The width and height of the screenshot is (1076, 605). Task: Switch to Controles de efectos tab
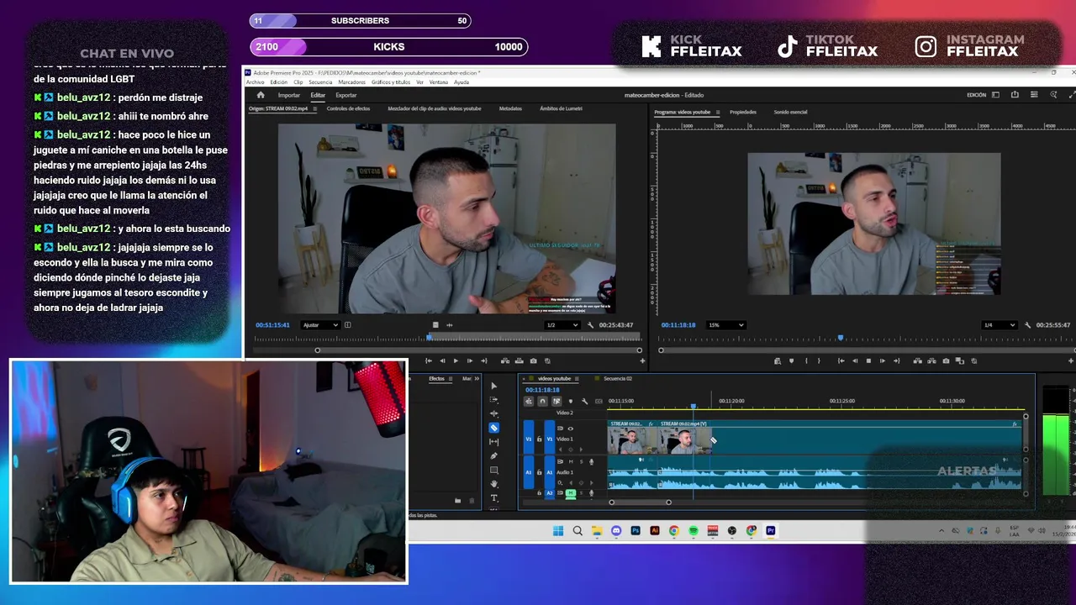(348, 108)
